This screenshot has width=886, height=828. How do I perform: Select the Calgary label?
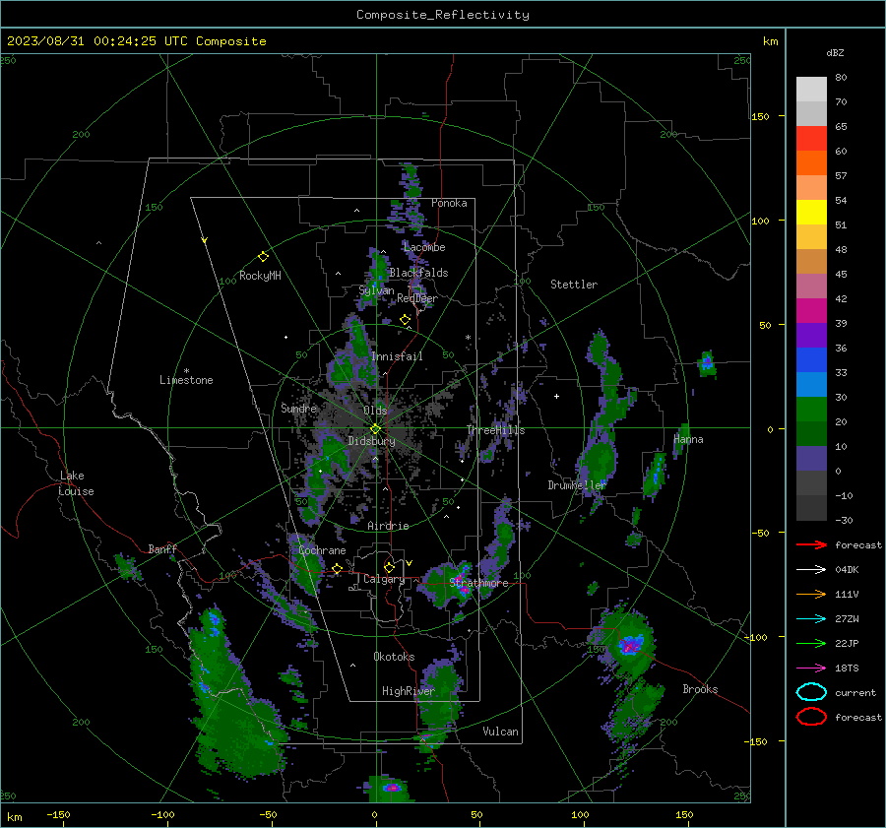coord(384,579)
